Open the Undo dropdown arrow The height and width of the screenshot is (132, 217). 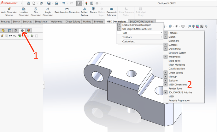[x=67, y=3]
